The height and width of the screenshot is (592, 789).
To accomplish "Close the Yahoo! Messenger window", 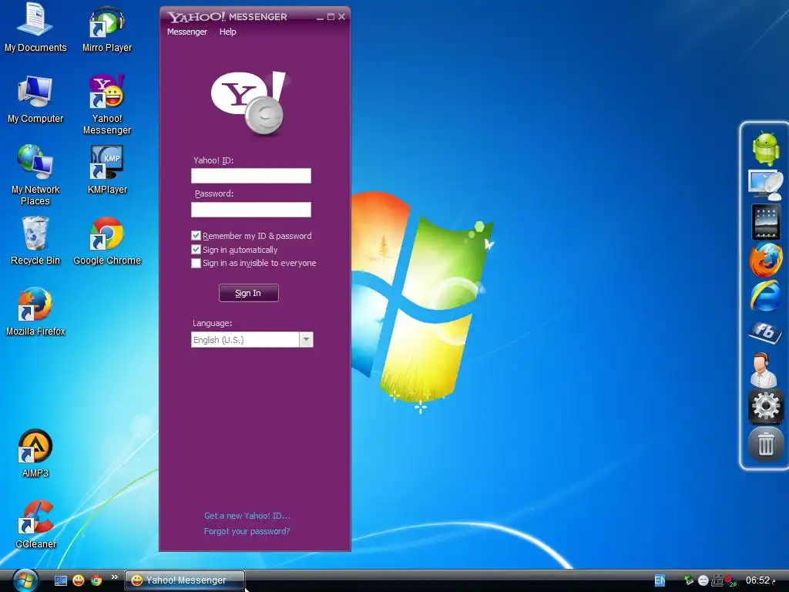I will pos(341,17).
